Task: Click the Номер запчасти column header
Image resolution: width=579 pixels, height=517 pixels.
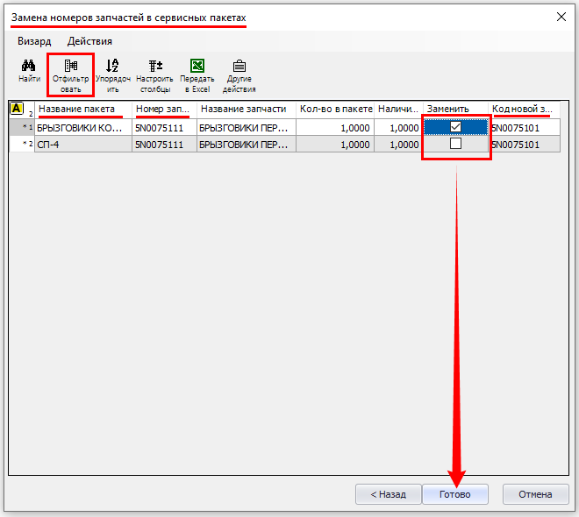Action: pos(163,109)
